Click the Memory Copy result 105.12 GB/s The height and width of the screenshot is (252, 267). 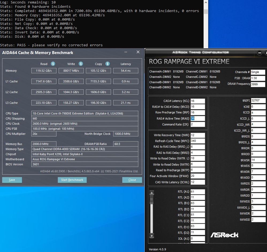(x=98, y=71)
